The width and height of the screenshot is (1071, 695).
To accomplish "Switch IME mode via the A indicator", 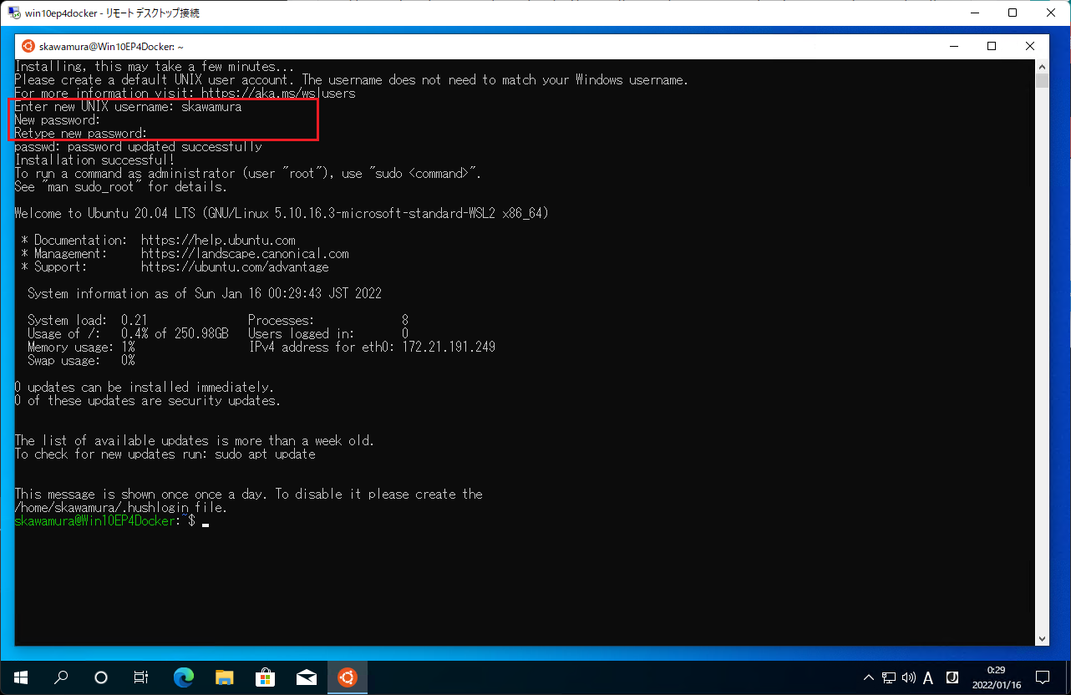I will point(928,678).
